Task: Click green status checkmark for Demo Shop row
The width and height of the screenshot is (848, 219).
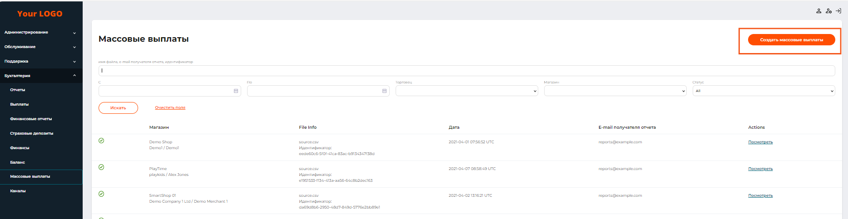Action: [x=101, y=141]
